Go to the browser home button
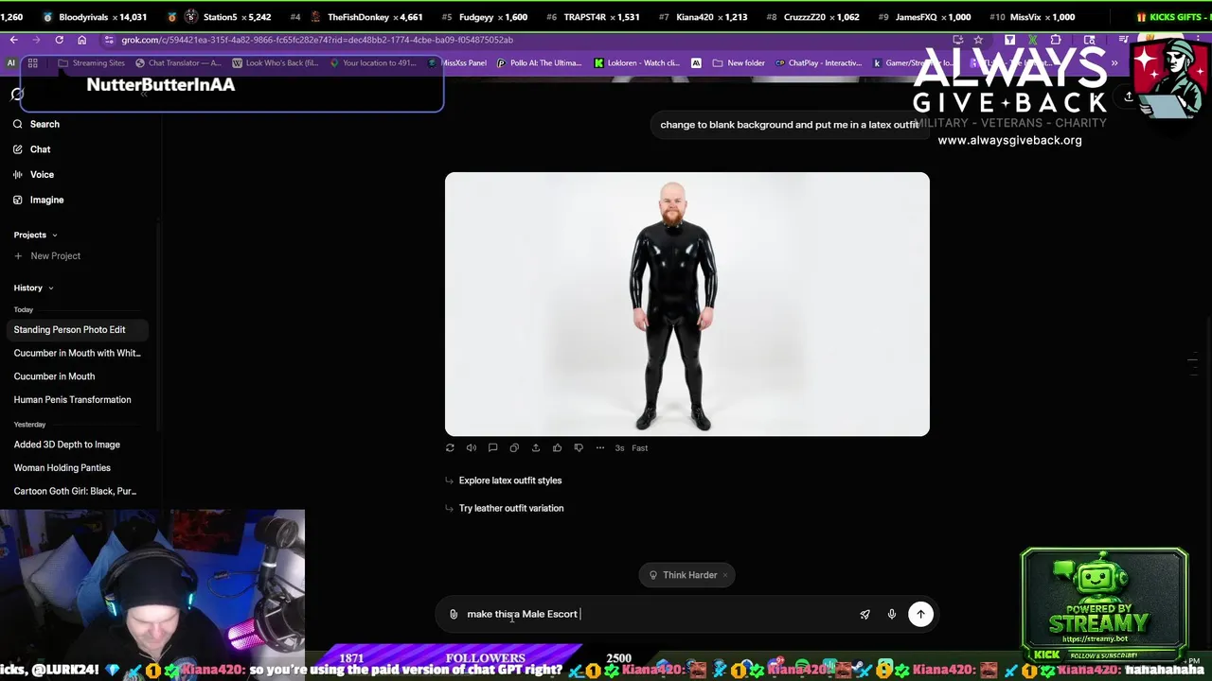 pos(81,40)
